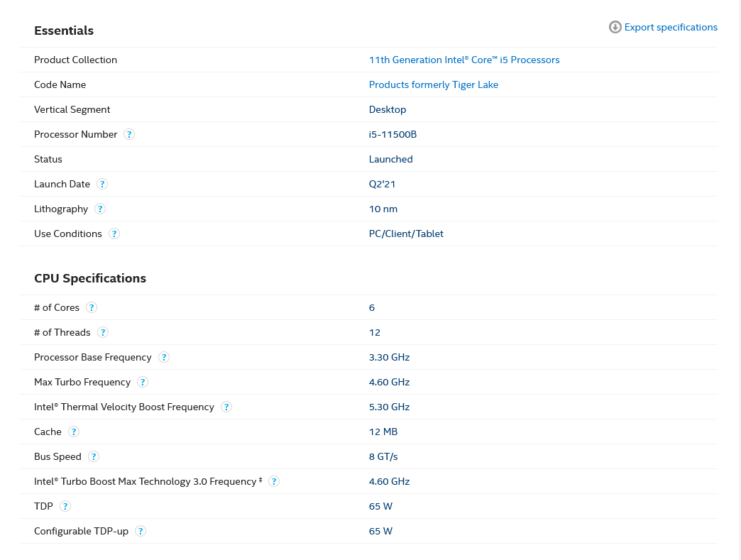
Task: Show help for Use Conditions
Action: point(114,234)
